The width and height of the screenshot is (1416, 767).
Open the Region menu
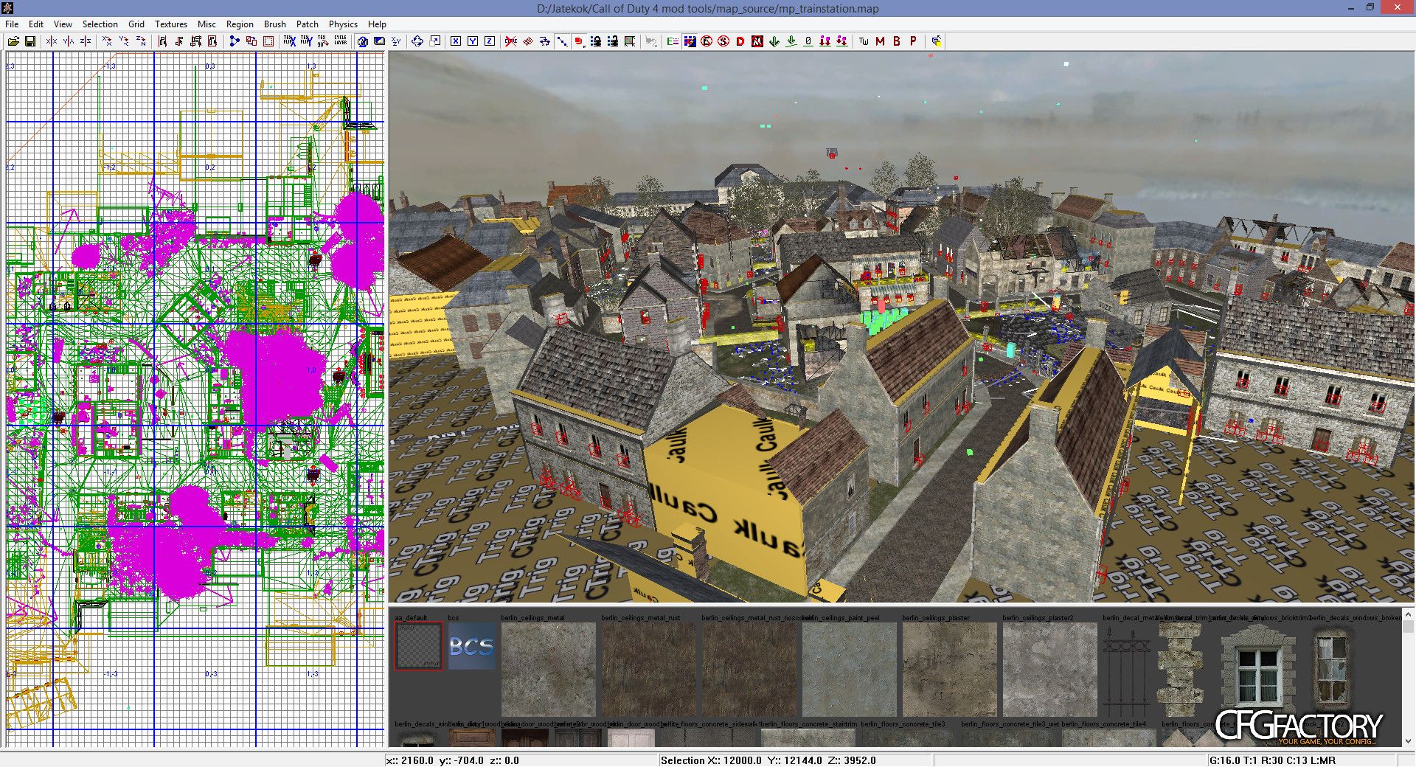tap(240, 24)
